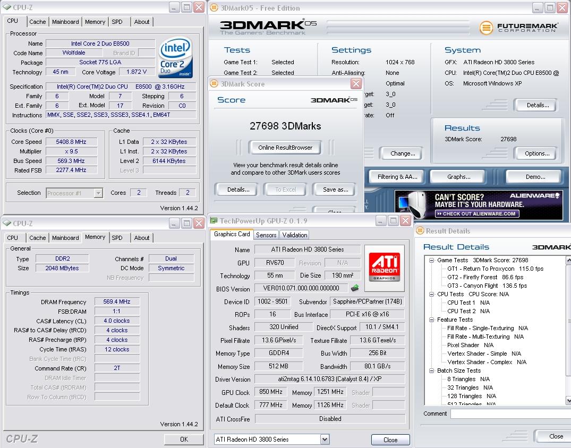Collapse the Batch Size Tests tree node

coord(431,371)
